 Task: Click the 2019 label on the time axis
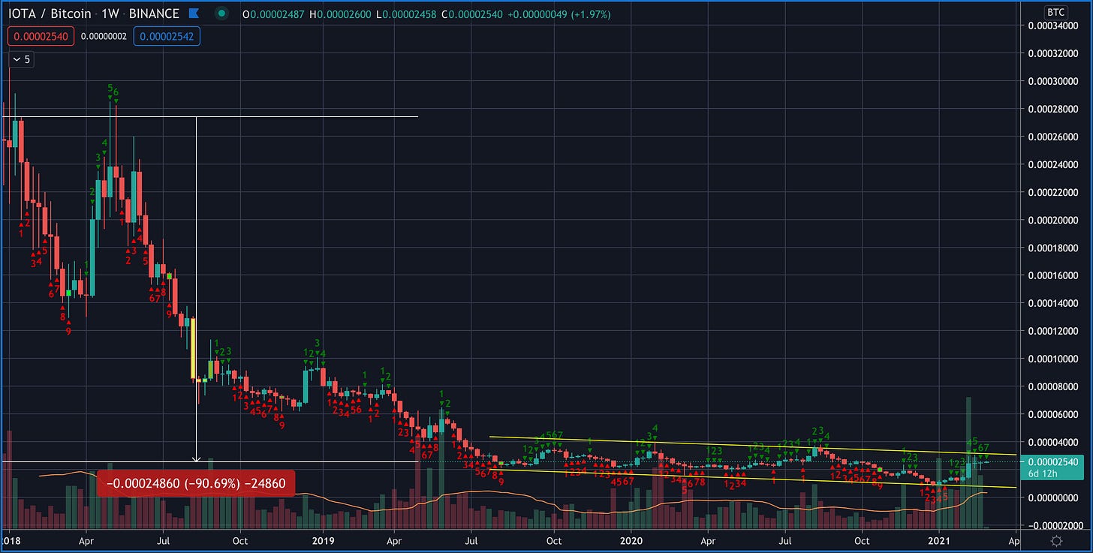(x=323, y=540)
